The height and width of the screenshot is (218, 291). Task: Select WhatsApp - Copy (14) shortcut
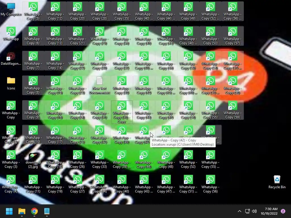tap(55, 61)
